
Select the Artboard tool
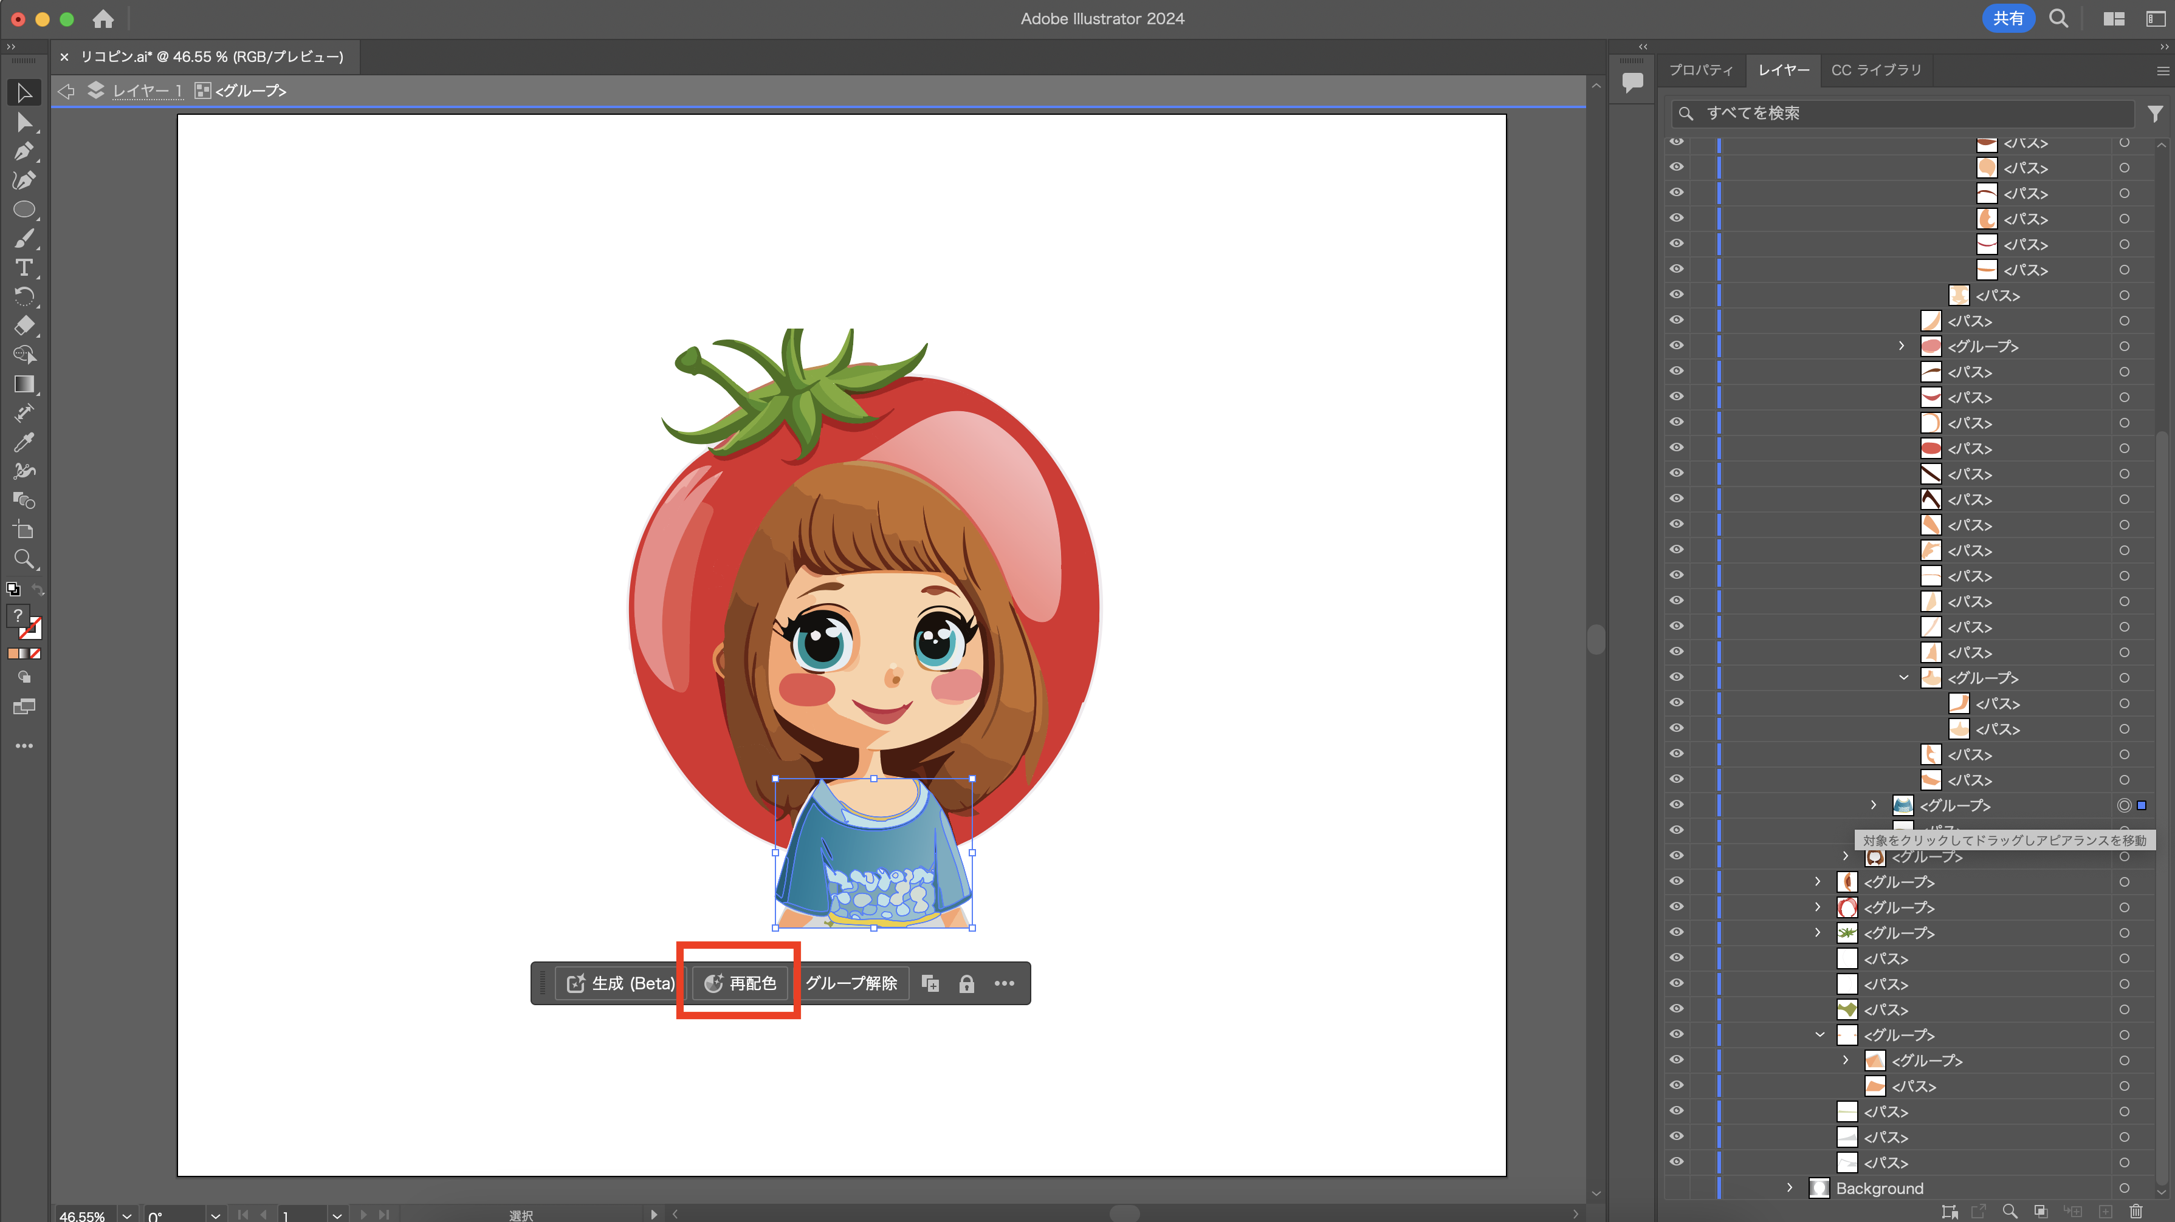pos(24,530)
